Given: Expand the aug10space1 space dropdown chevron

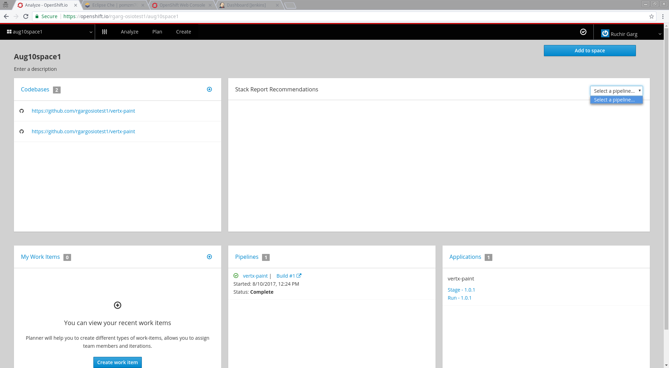Looking at the screenshot, I should point(91,32).
